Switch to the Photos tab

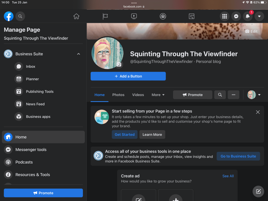coord(118,95)
